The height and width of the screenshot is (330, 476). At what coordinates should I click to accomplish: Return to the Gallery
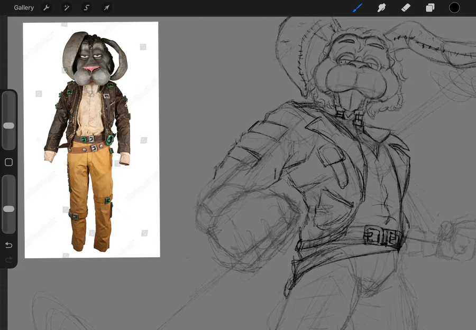(24, 7)
